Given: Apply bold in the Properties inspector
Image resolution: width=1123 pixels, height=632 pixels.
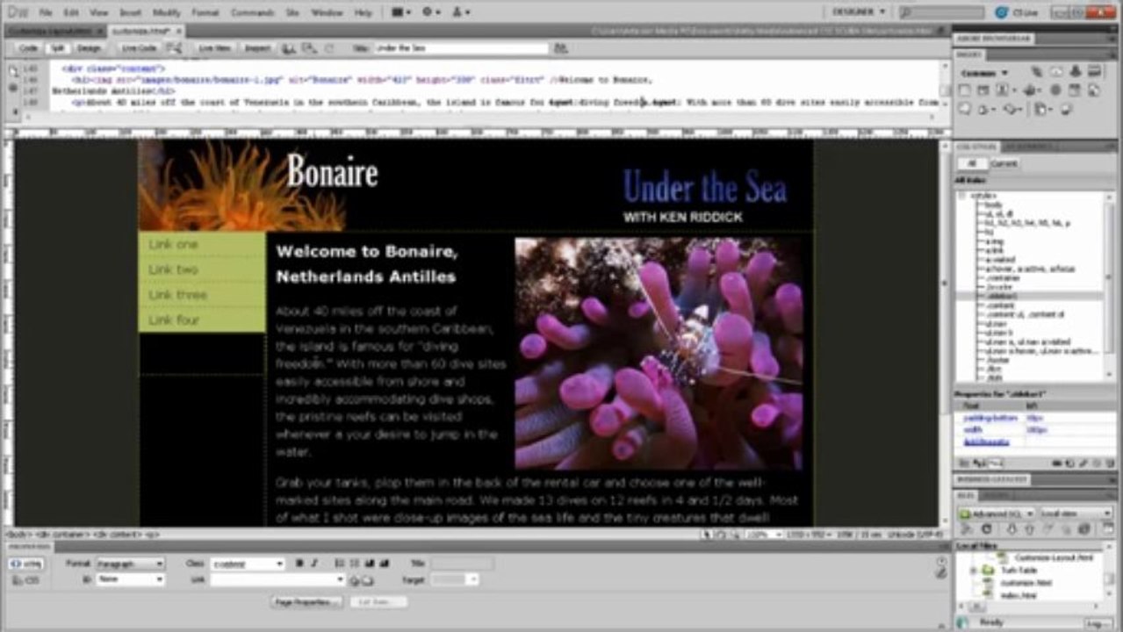Looking at the screenshot, I should (x=299, y=564).
